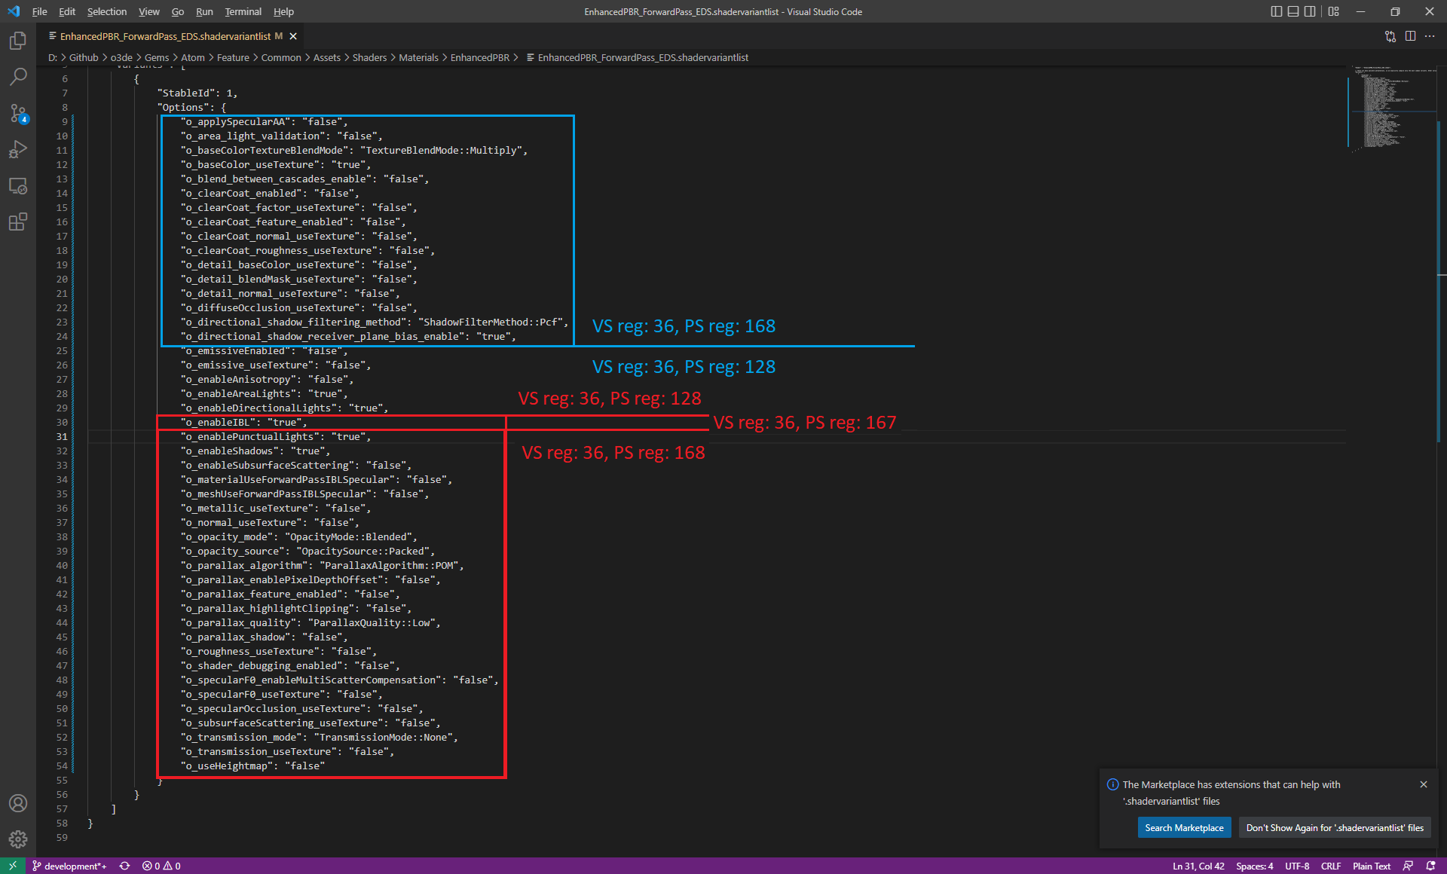This screenshot has width=1447, height=874.
Task: Open the Run and Debug view
Action: click(x=18, y=149)
